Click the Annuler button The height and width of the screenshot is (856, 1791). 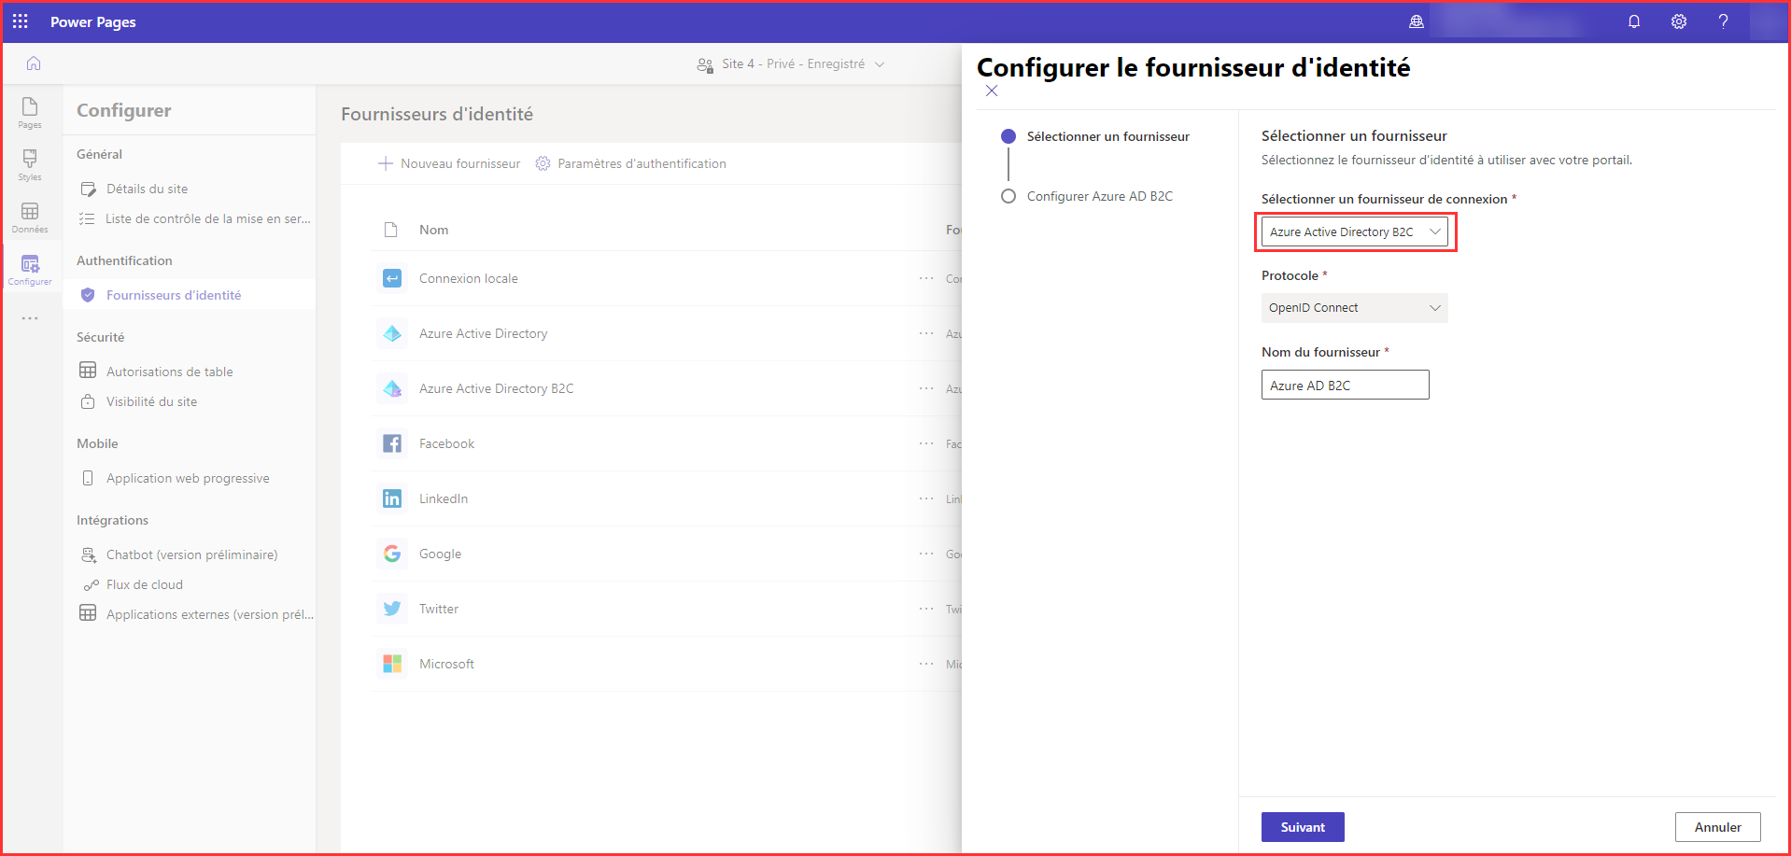point(1718,827)
